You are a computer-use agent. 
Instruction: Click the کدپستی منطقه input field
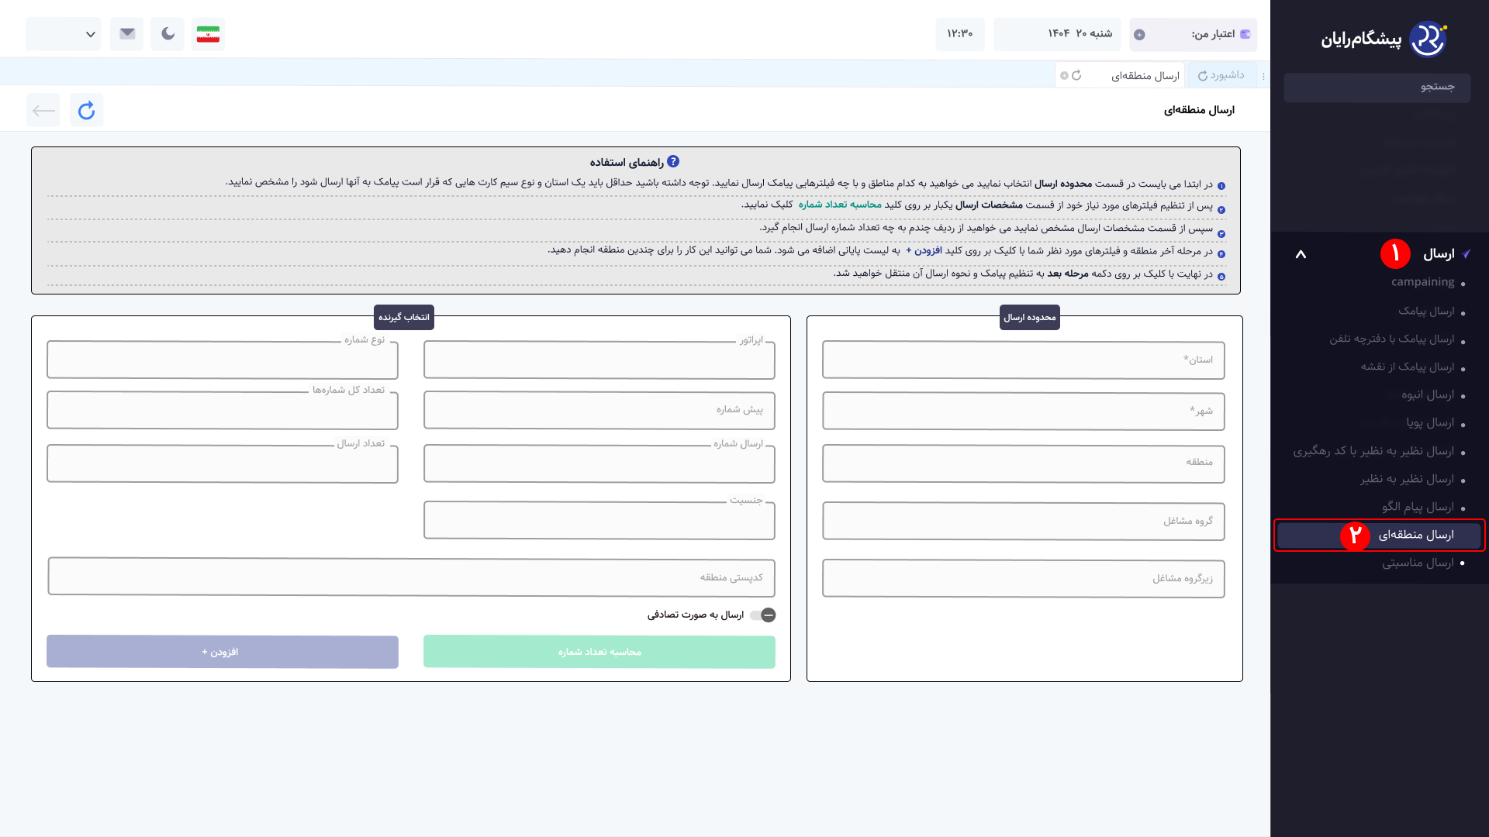[411, 577]
